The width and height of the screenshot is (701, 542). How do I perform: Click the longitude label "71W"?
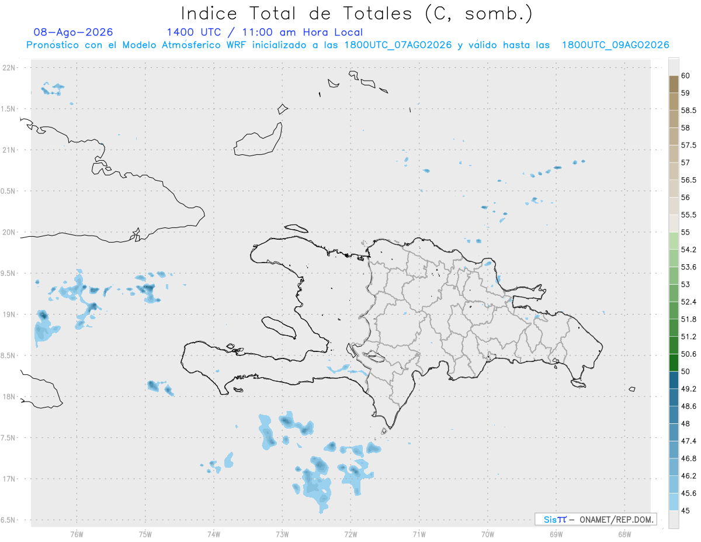[x=419, y=533]
